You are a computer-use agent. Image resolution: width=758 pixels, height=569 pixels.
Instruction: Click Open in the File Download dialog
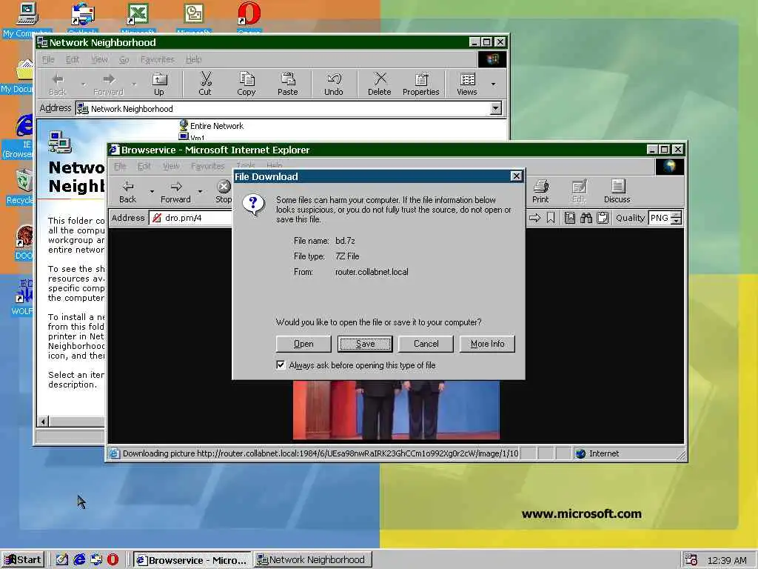[303, 344]
